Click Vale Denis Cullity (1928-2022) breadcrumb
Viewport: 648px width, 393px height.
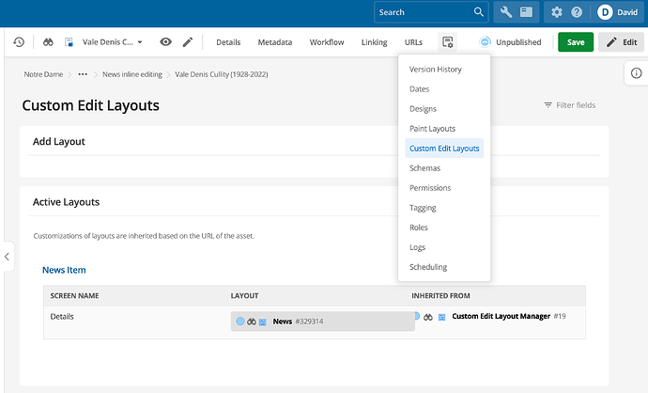tap(221, 74)
